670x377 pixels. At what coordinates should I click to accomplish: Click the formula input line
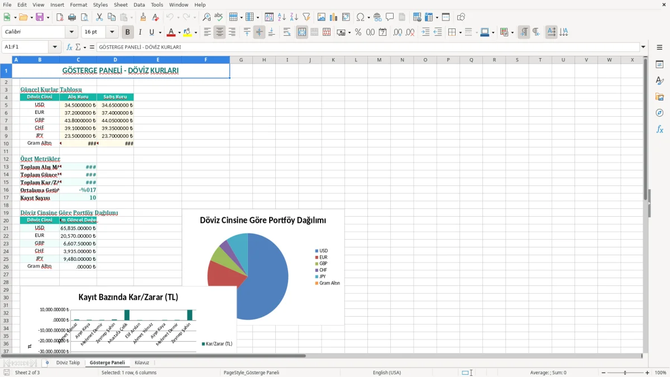pos(368,47)
